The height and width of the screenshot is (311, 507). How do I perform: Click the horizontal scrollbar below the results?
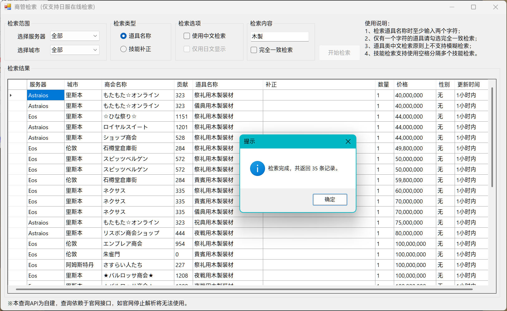[x=244, y=289]
